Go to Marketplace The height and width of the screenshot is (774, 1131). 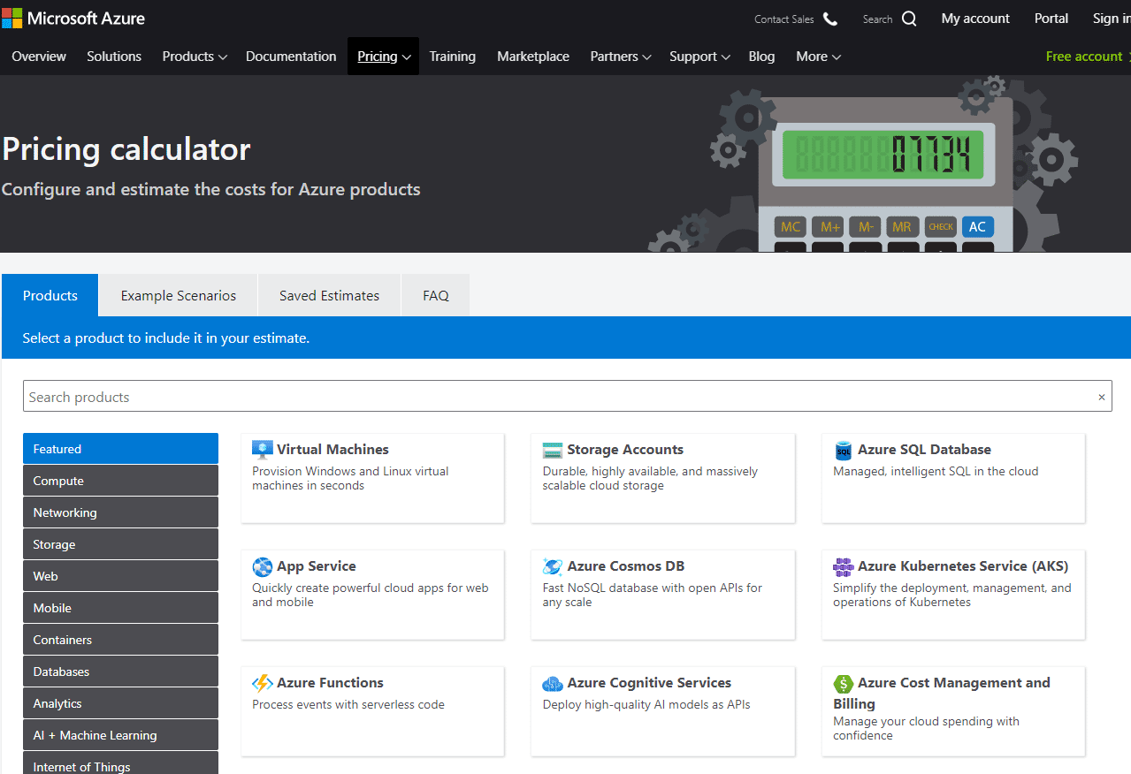pyautogui.click(x=533, y=57)
